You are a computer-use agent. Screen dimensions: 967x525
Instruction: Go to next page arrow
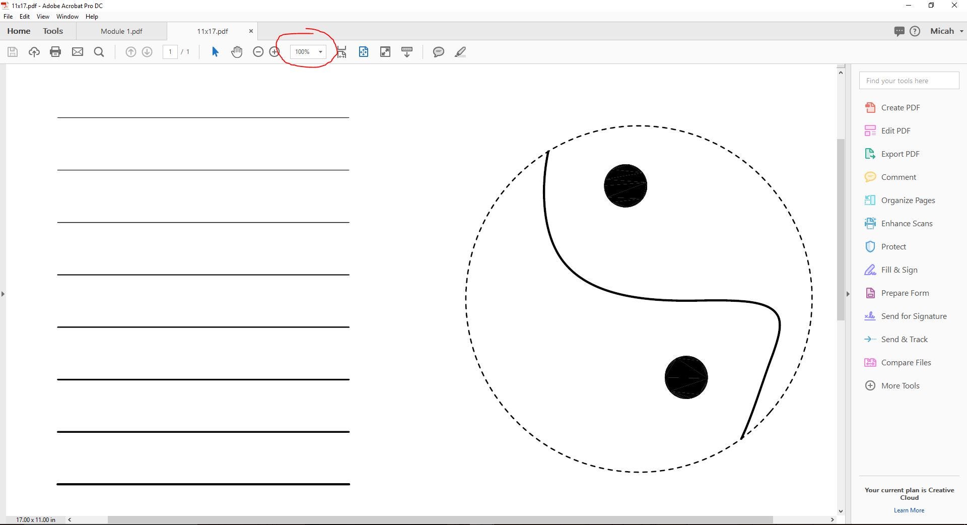[x=147, y=52]
